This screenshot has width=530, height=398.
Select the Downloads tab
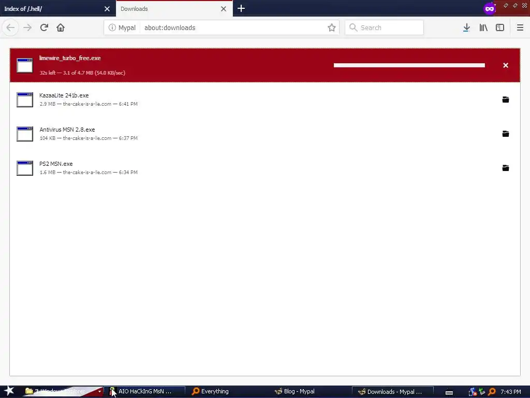coord(174,9)
